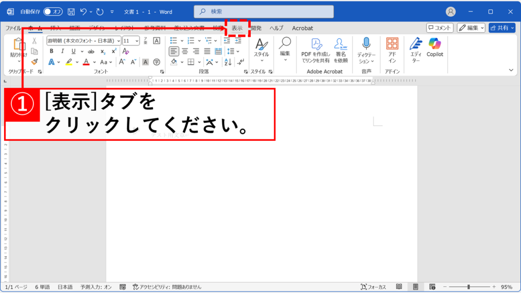Click the Dictation microphone icon

[x=366, y=44]
